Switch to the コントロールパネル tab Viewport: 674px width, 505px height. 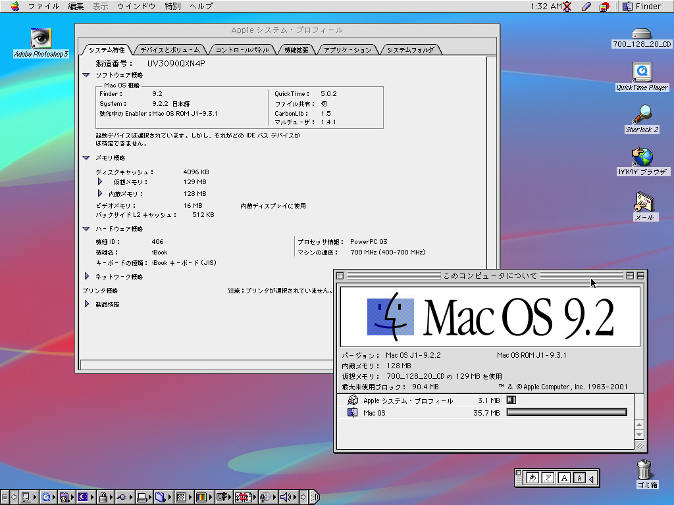click(242, 50)
